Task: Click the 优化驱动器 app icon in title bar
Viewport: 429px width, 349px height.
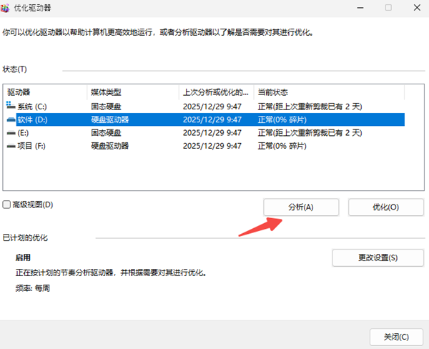Action: coord(8,7)
